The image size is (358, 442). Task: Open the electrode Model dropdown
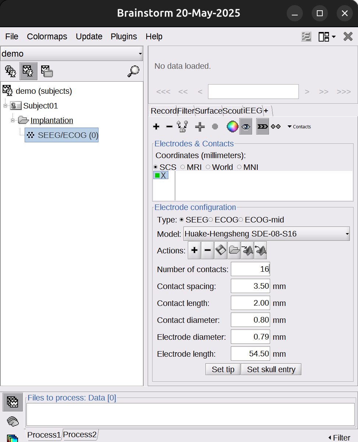pyautogui.click(x=266, y=234)
